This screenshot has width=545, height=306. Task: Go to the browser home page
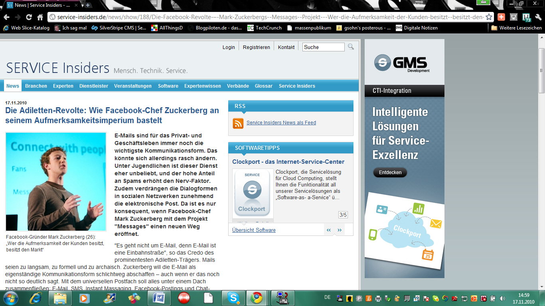[x=40, y=17]
